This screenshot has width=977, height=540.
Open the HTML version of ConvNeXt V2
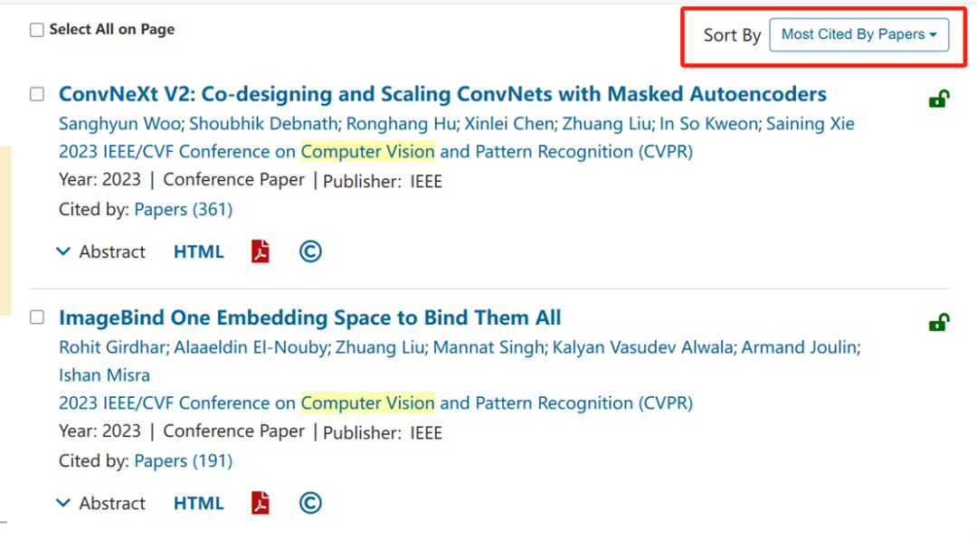pyautogui.click(x=198, y=251)
